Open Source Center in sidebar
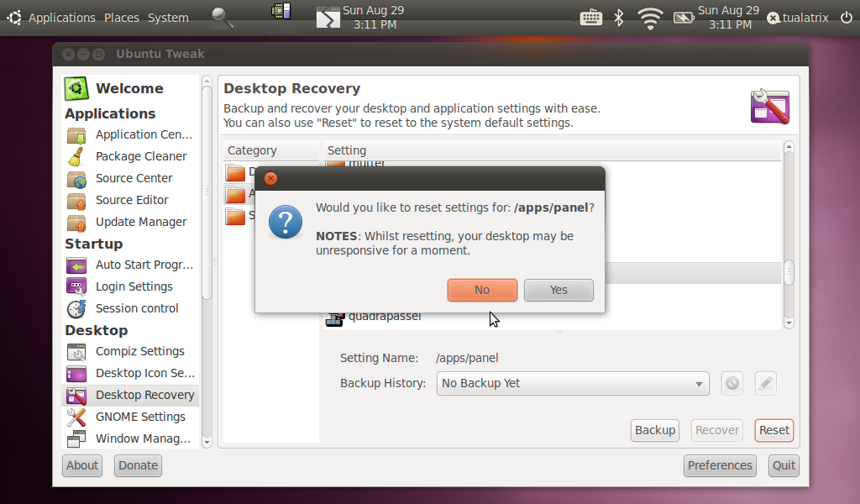Screen dimensions: 860x504 click(x=130, y=178)
